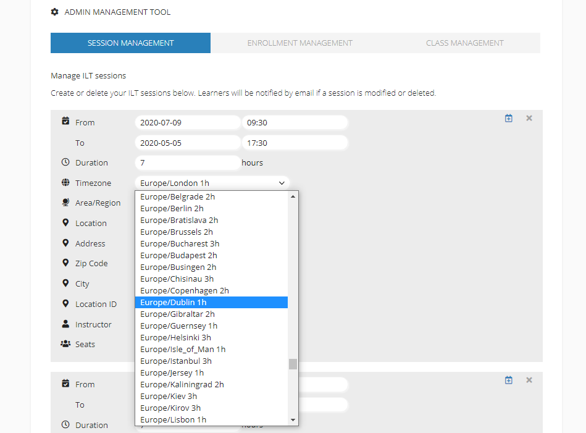Click the location pin beside Location
This screenshot has height=433, width=586.
(x=65, y=222)
